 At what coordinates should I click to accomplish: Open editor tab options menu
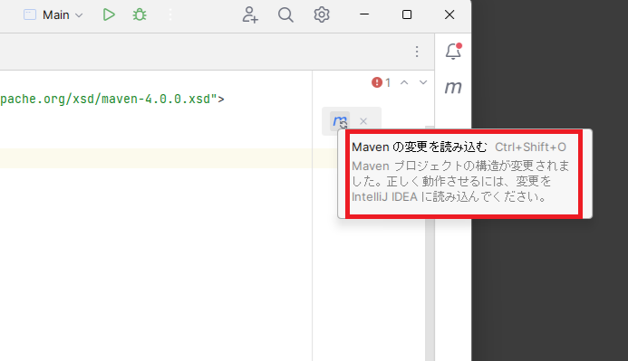point(417,52)
